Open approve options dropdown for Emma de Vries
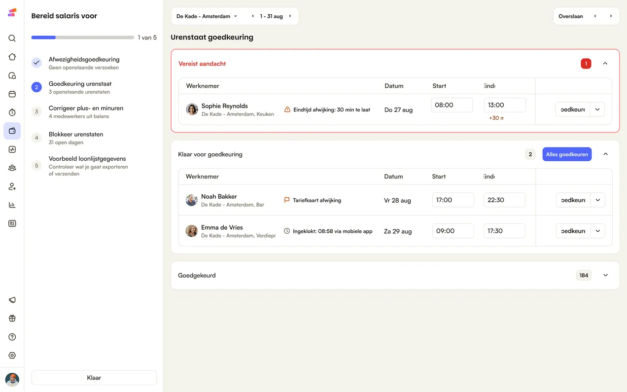Screen dimensions: 627x392 pyautogui.click(x=597, y=231)
